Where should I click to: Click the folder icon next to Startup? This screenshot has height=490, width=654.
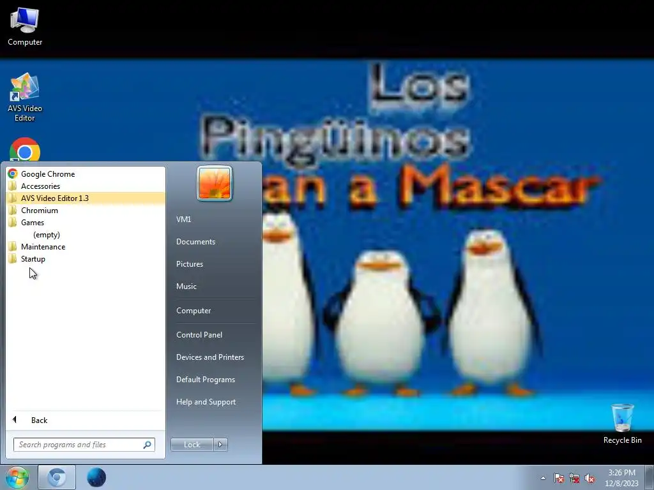point(13,258)
